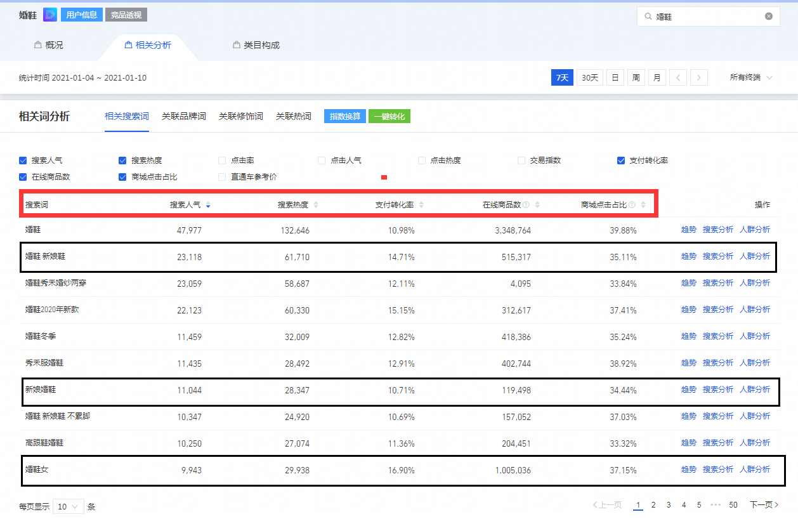Expand the per-page rows count dropdown
This screenshot has height=519, width=798.
pos(69,507)
